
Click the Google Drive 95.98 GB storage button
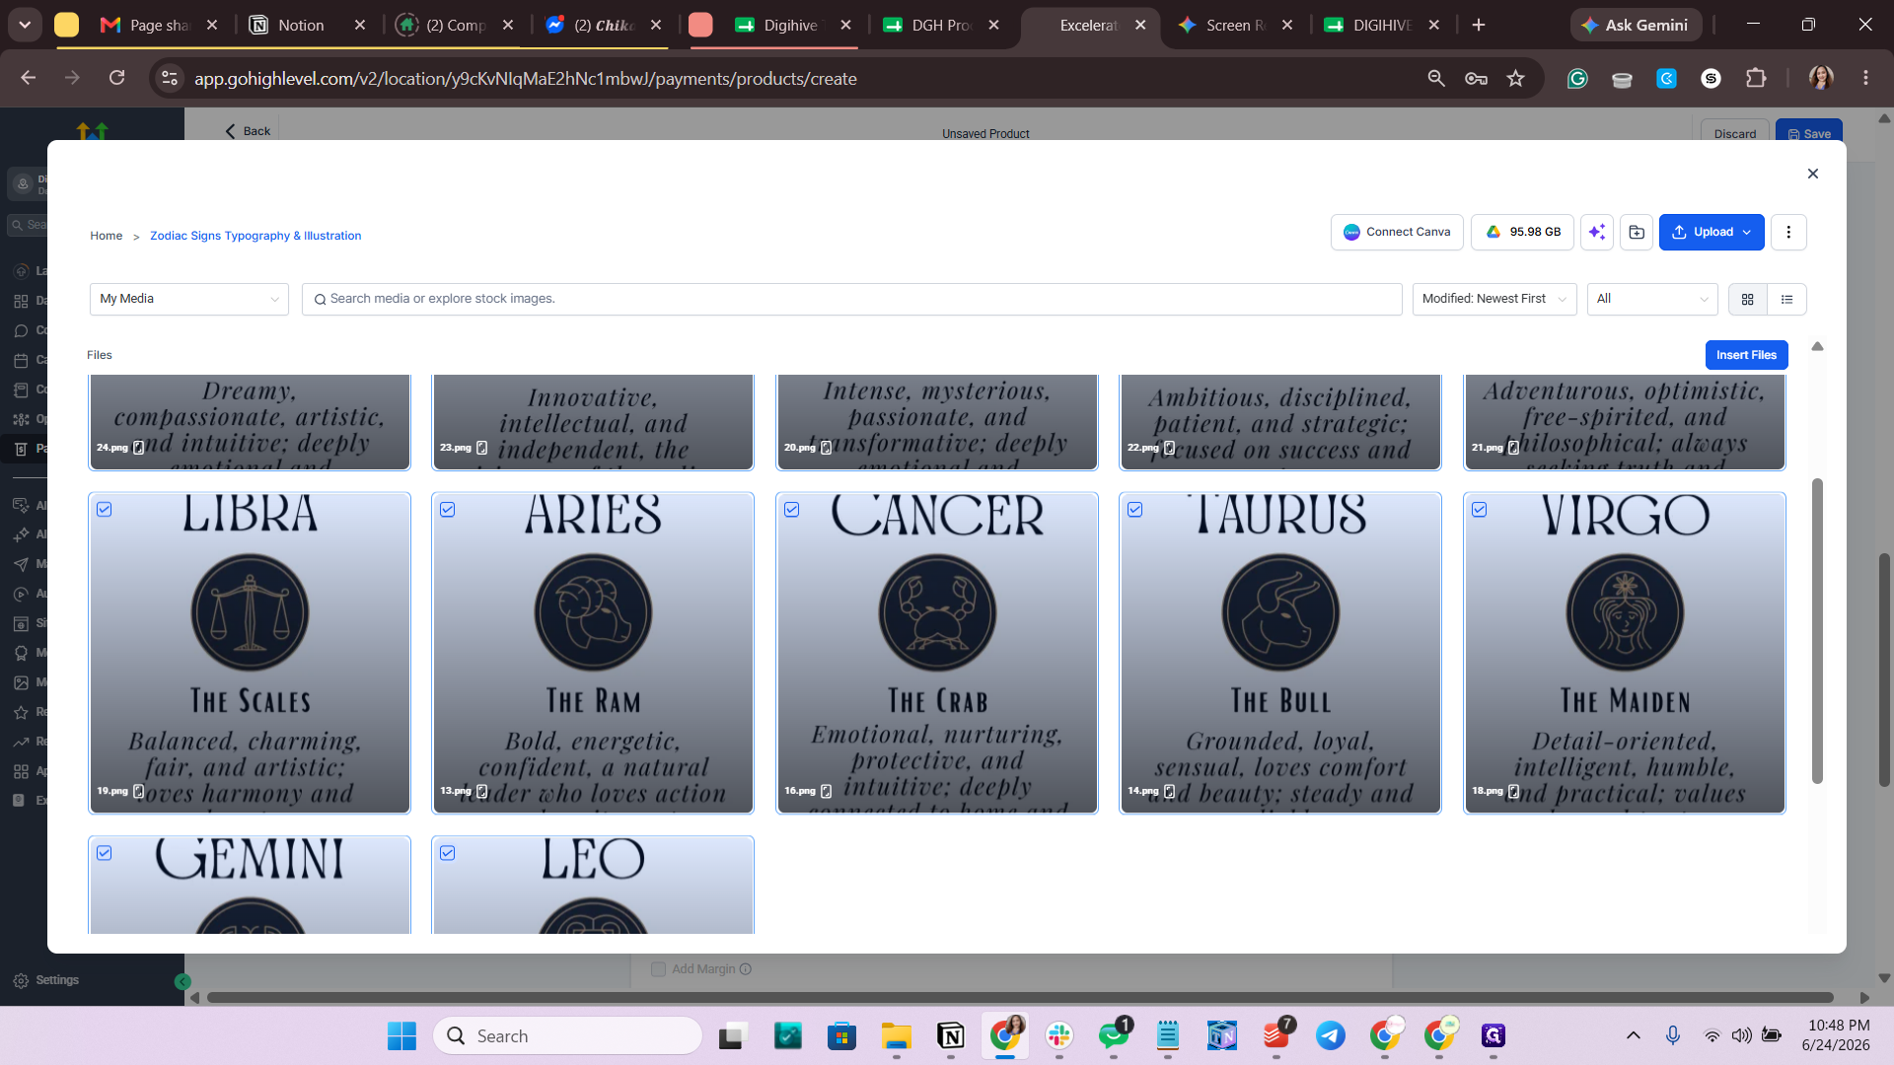point(1523,233)
